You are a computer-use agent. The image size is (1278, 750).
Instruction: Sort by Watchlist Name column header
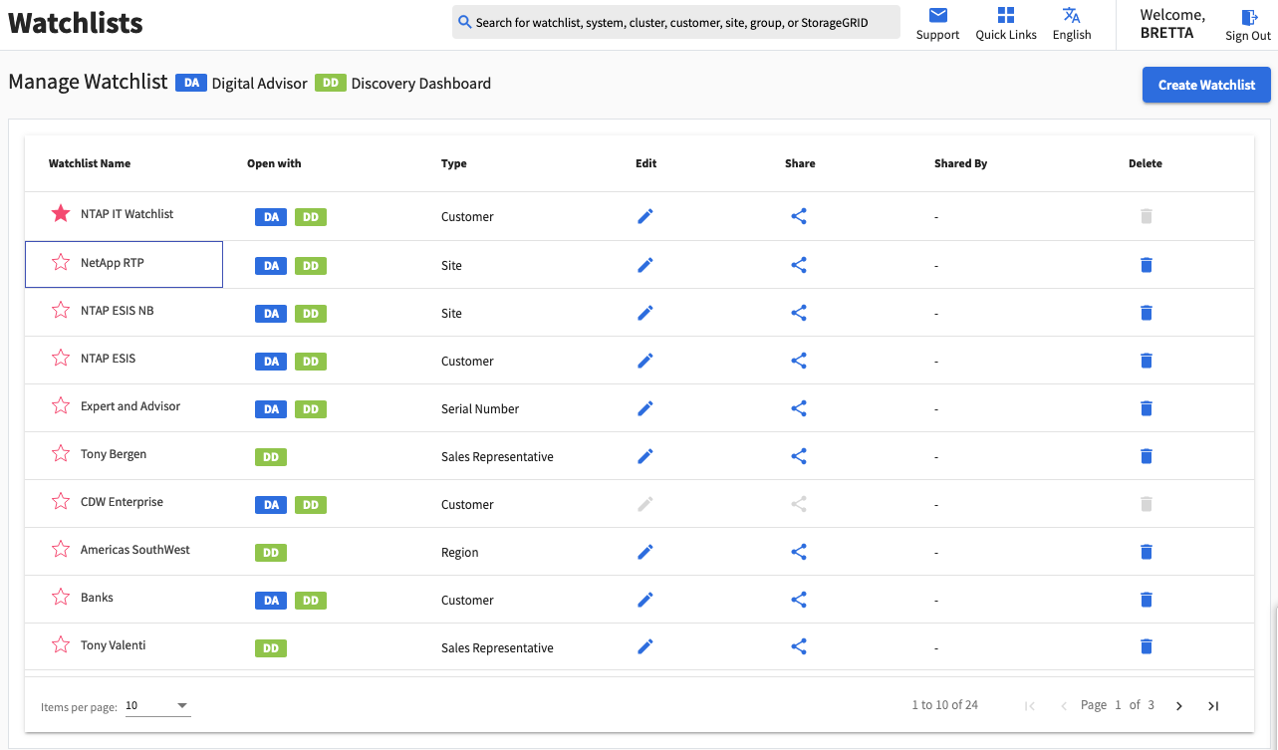tap(90, 163)
